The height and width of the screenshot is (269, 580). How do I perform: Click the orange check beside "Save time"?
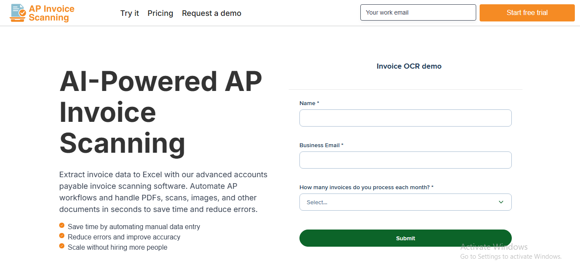[62, 226]
